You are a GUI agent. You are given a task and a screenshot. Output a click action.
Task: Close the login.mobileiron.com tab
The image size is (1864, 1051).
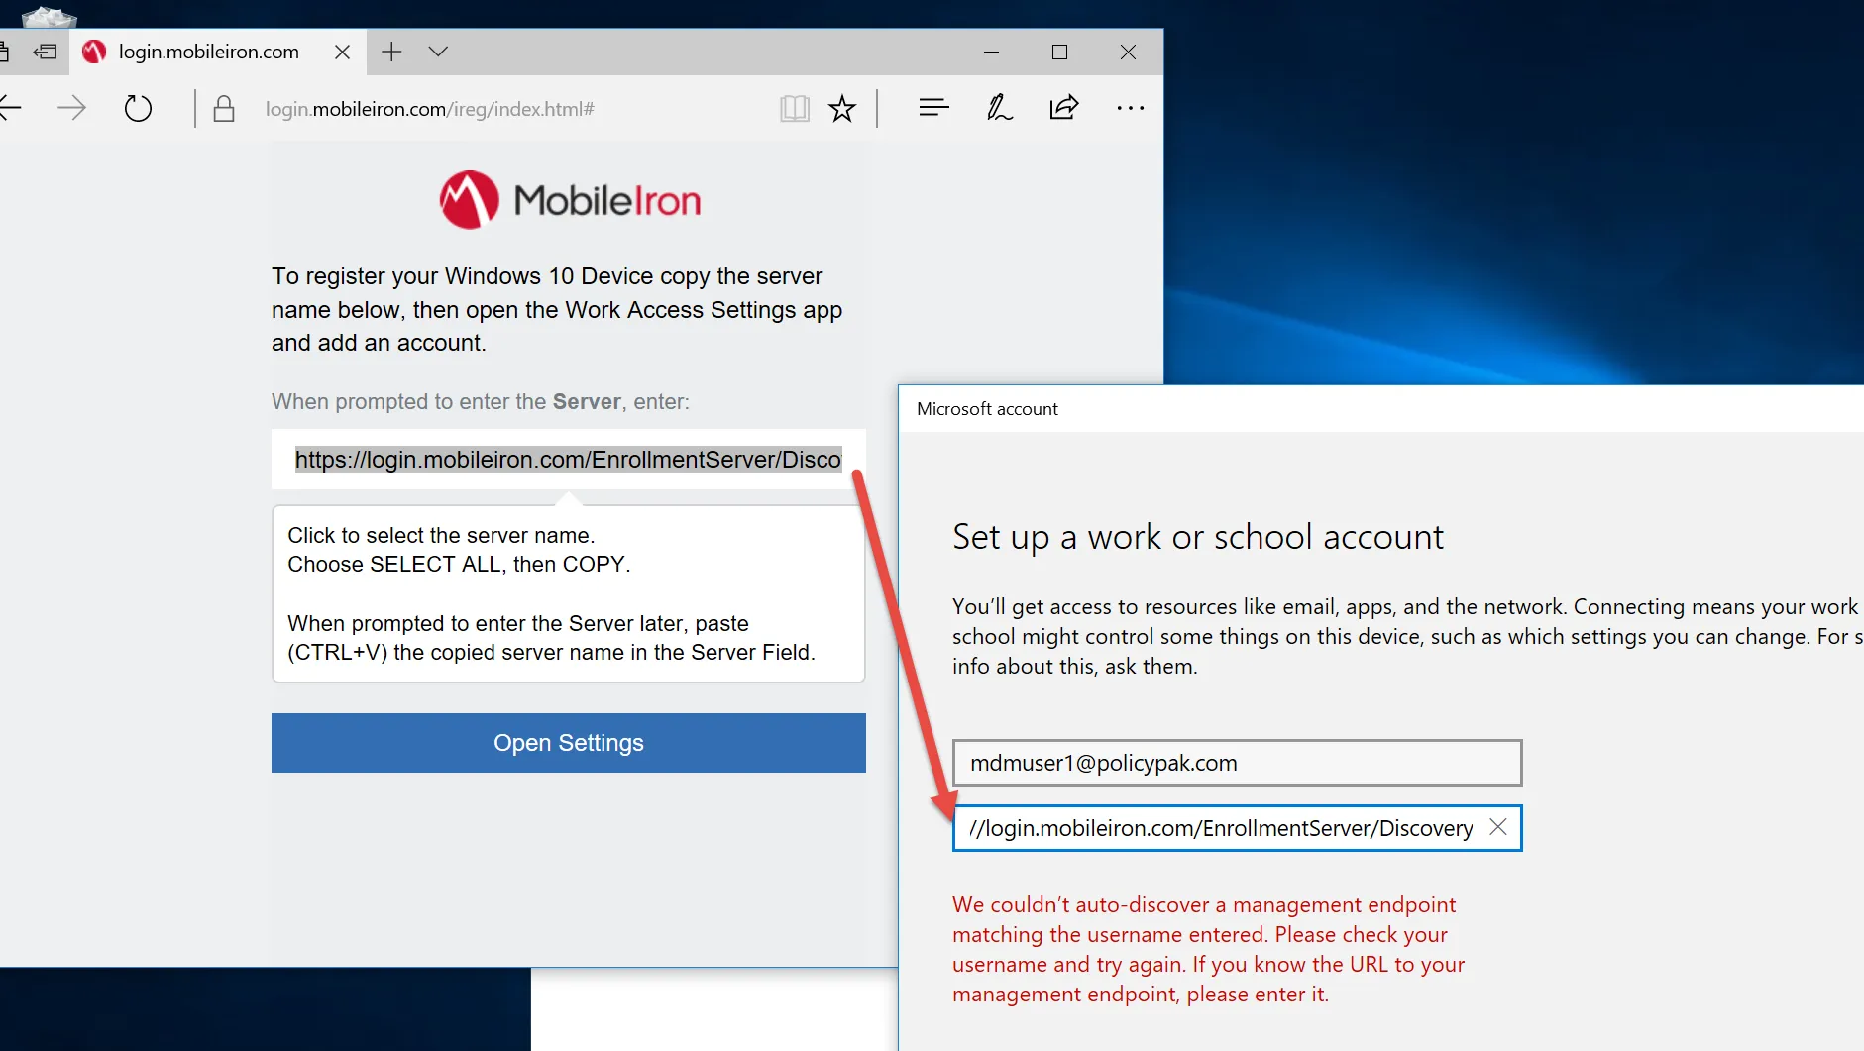point(342,52)
